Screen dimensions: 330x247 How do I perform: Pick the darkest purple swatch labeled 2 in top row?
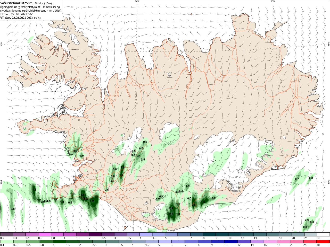[95, 234]
